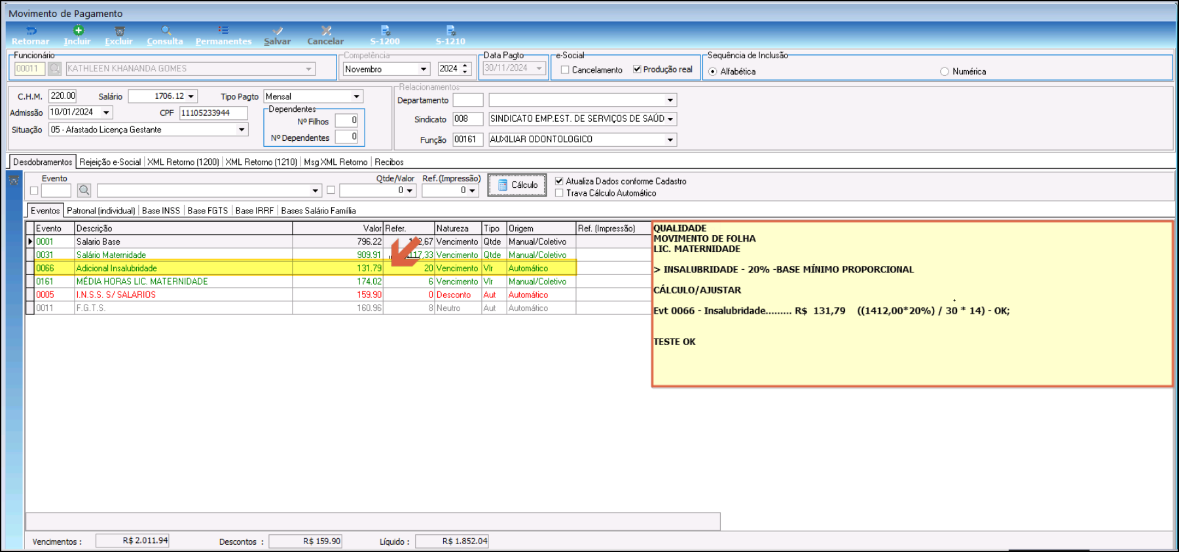Open the Evento description dropdown
Viewport: 1179px width, 552px height.
coord(316,191)
